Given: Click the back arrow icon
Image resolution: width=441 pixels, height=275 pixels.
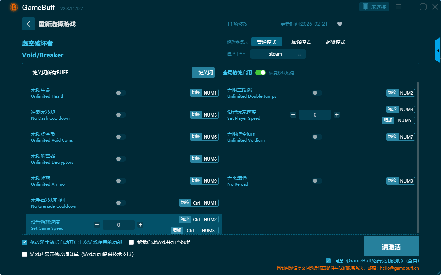Looking at the screenshot, I should [28, 24].
